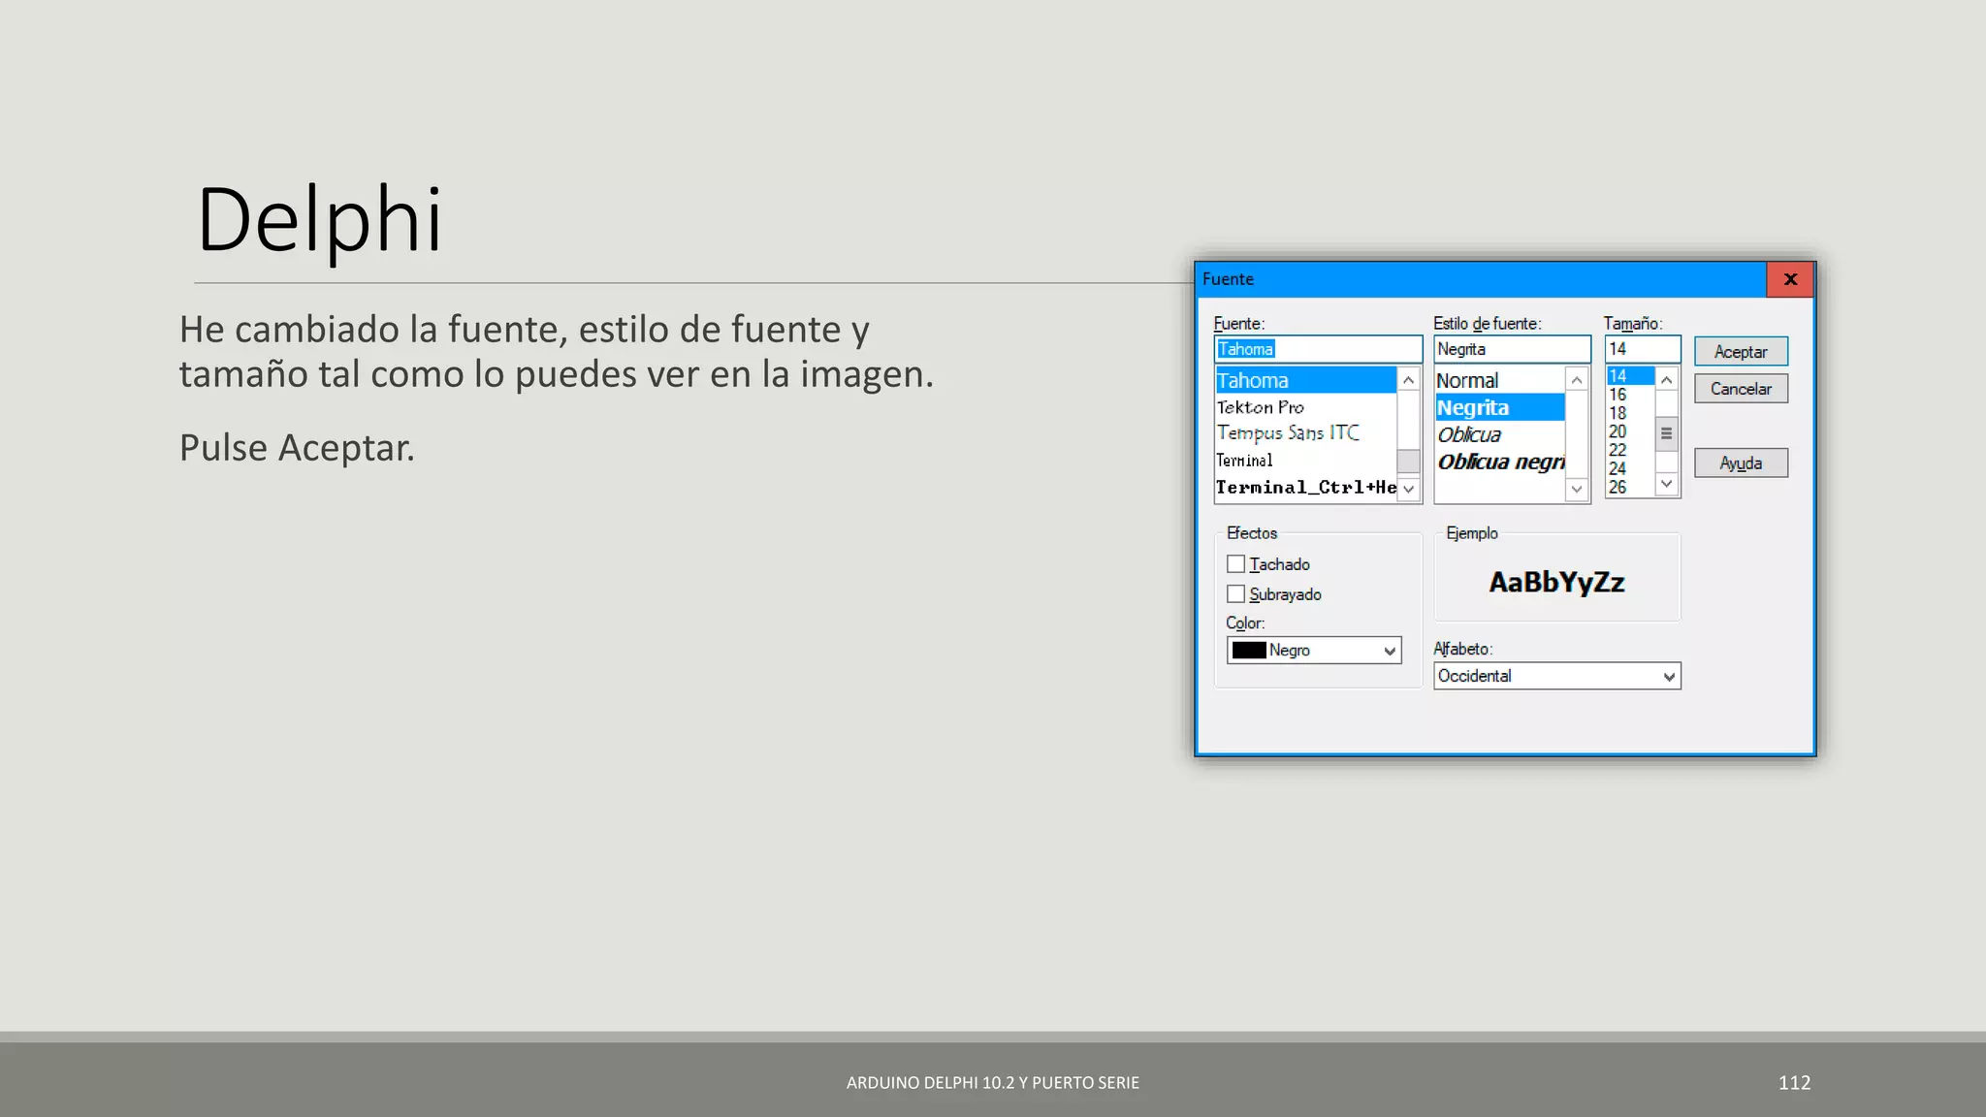Select size 14 in the size list
This screenshot has height=1117, width=1986.
pyautogui.click(x=1630, y=376)
